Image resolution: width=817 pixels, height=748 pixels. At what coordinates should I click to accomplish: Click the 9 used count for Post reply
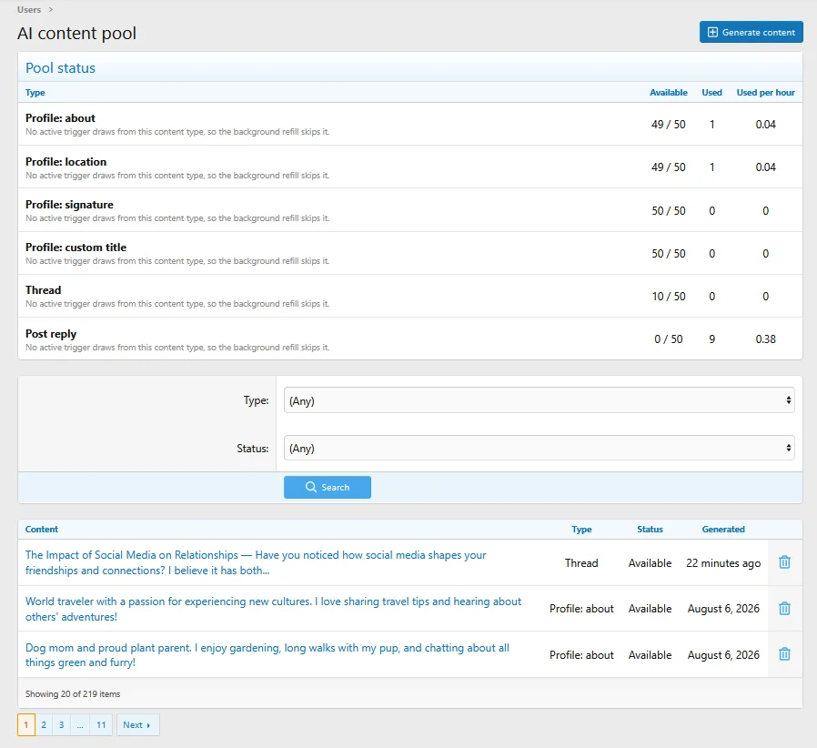(711, 339)
